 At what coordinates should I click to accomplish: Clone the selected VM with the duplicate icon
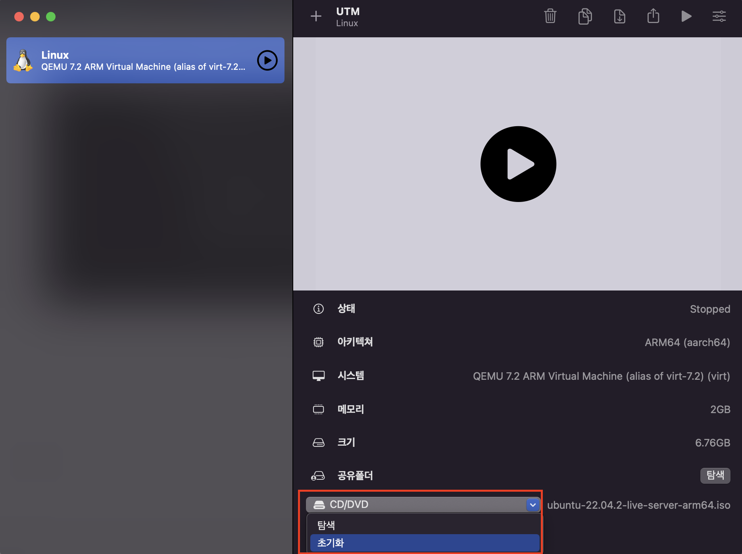[x=585, y=16]
